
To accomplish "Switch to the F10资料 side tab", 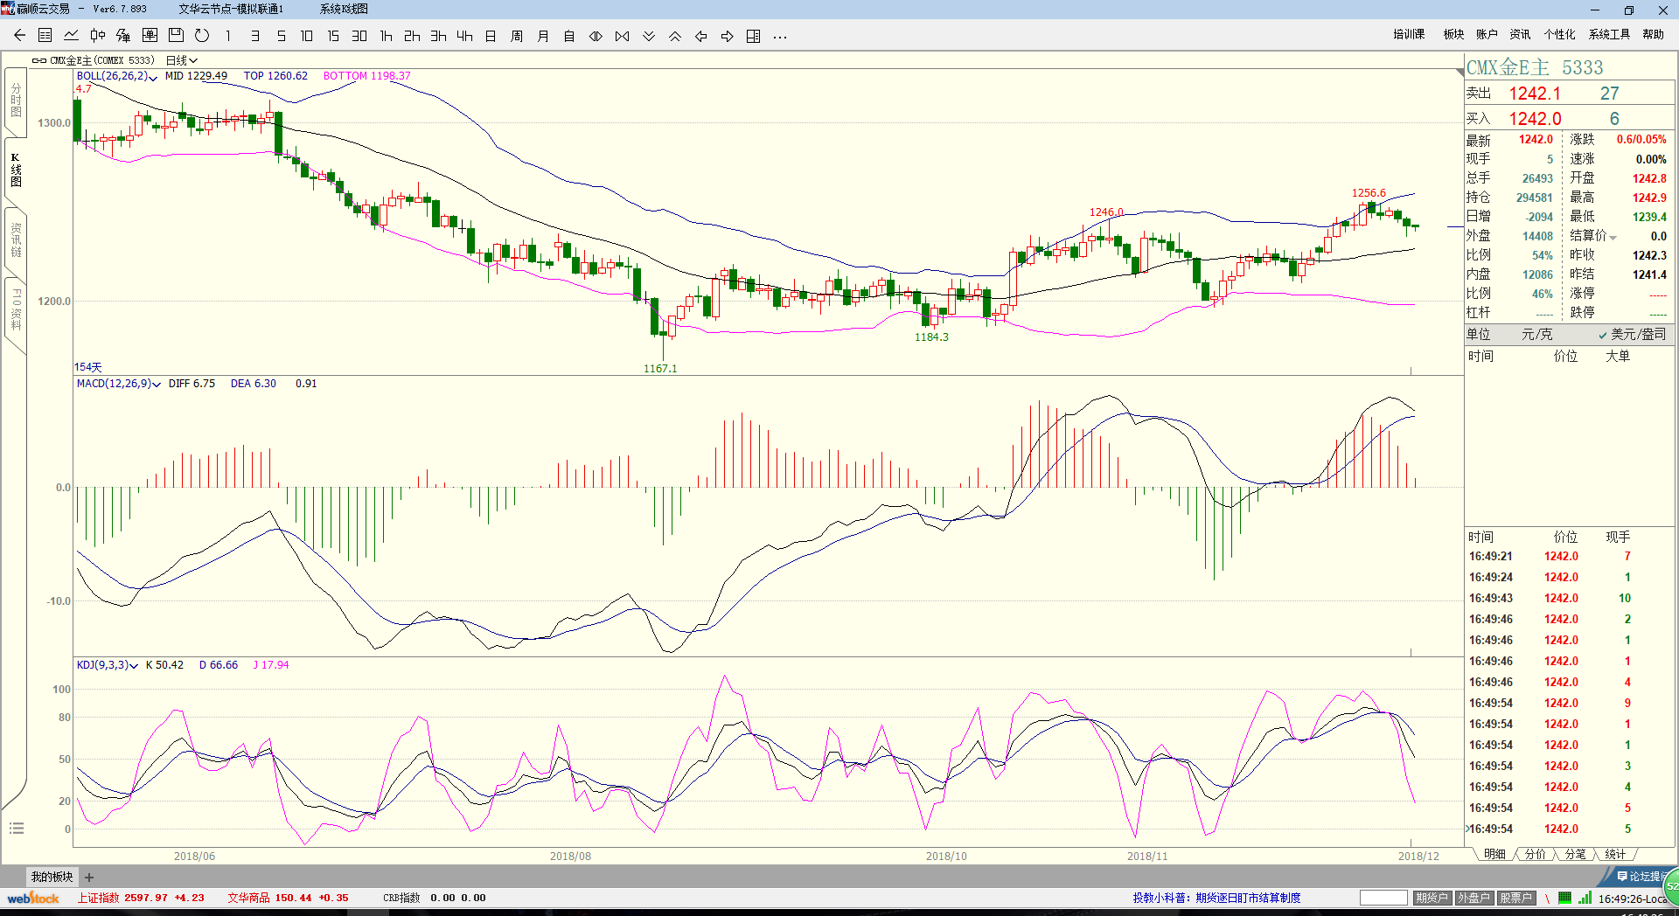I will tap(16, 310).
